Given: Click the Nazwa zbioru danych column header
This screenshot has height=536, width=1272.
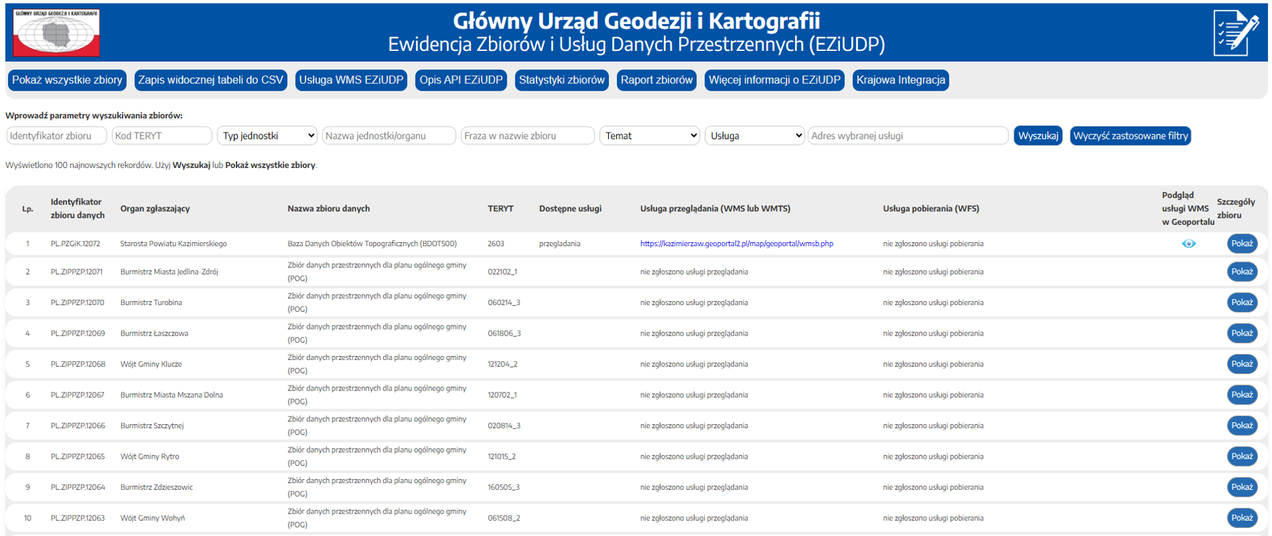Looking at the screenshot, I should [x=329, y=208].
